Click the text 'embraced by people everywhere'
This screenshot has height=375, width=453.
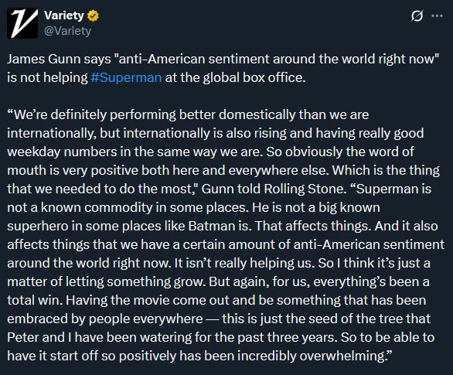click(105, 319)
